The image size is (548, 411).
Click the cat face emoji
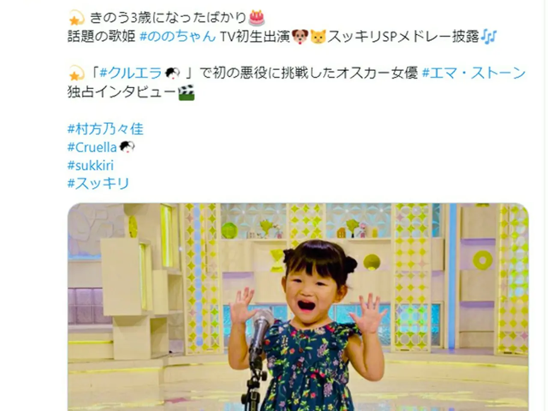point(318,36)
